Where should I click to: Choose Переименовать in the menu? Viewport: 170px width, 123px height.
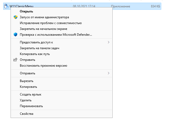(31, 106)
